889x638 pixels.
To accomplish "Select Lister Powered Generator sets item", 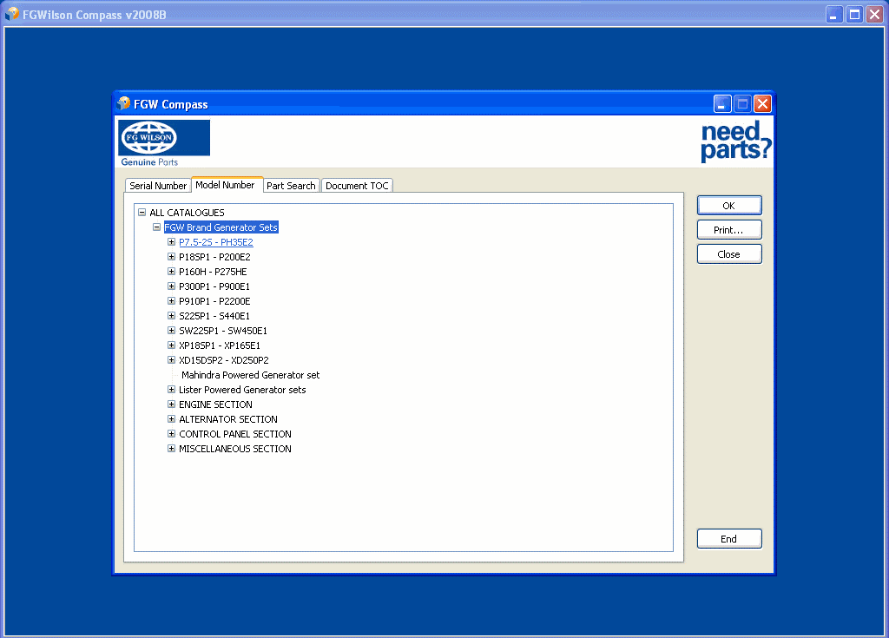I will click(243, 390).
